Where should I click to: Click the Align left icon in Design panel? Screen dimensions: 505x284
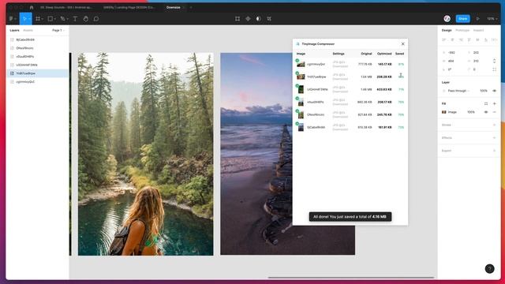443,39
